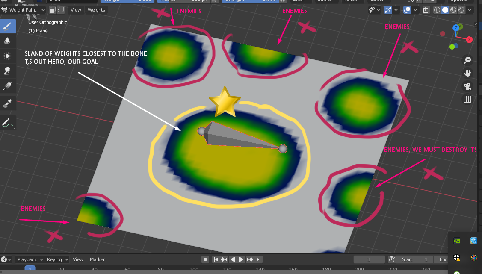Click the NVIDIA system tray icon

tap(457, 241)
